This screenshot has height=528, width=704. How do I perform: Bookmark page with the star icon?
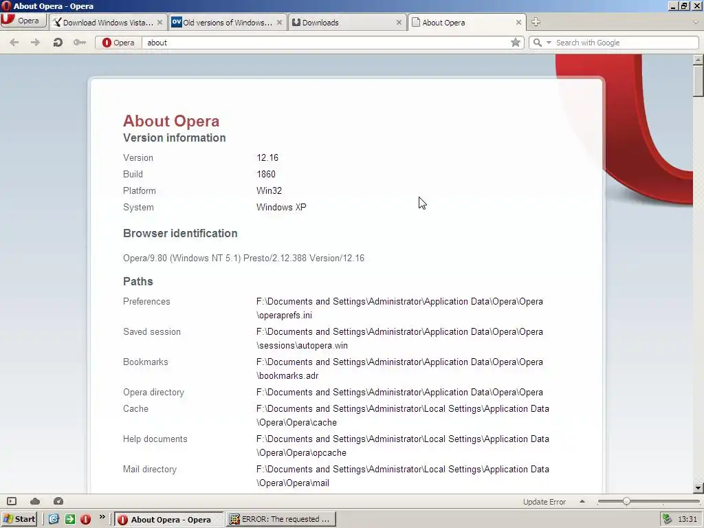coord(516,43)
